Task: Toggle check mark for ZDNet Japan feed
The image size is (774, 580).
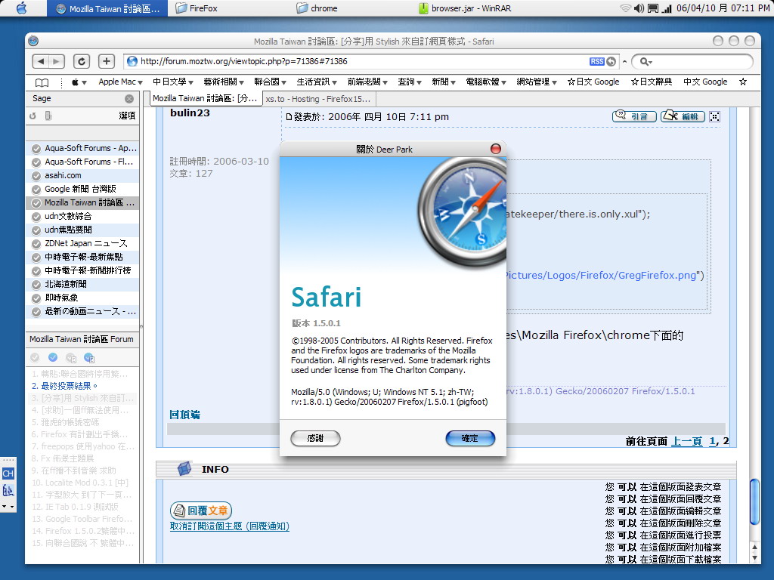Action: coord(36,243)
